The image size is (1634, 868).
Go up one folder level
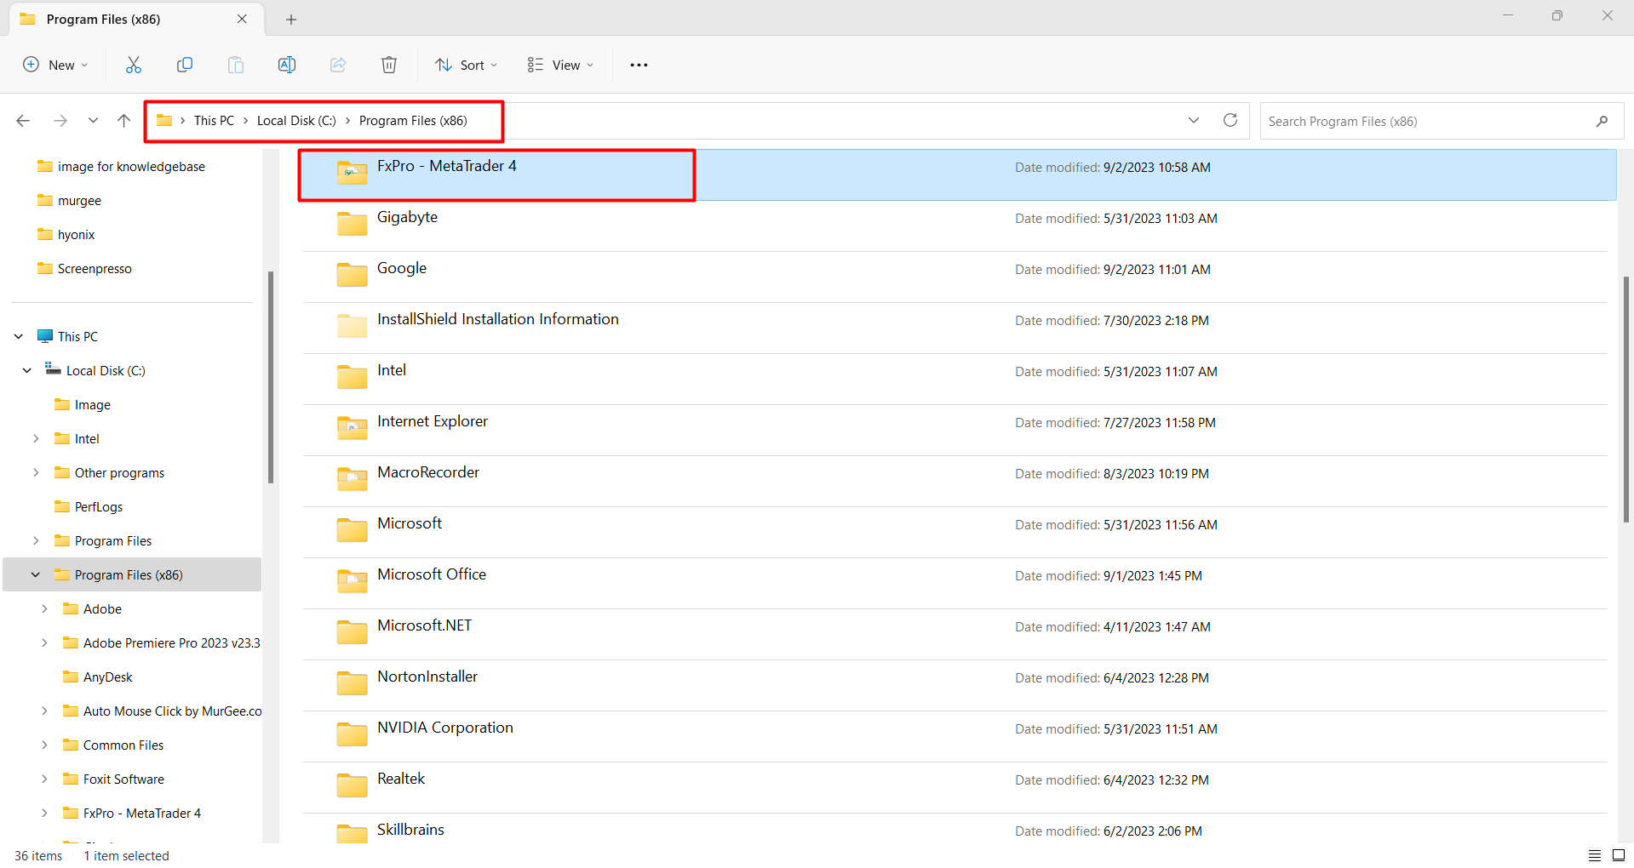click(x=123, y=120)
